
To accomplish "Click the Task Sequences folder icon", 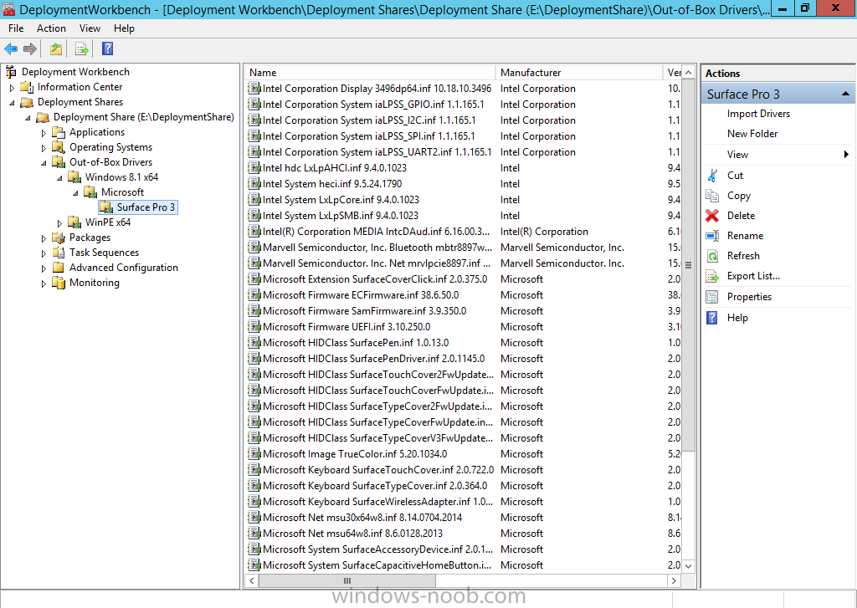I will pyautogui.click(x=59, y=253).
